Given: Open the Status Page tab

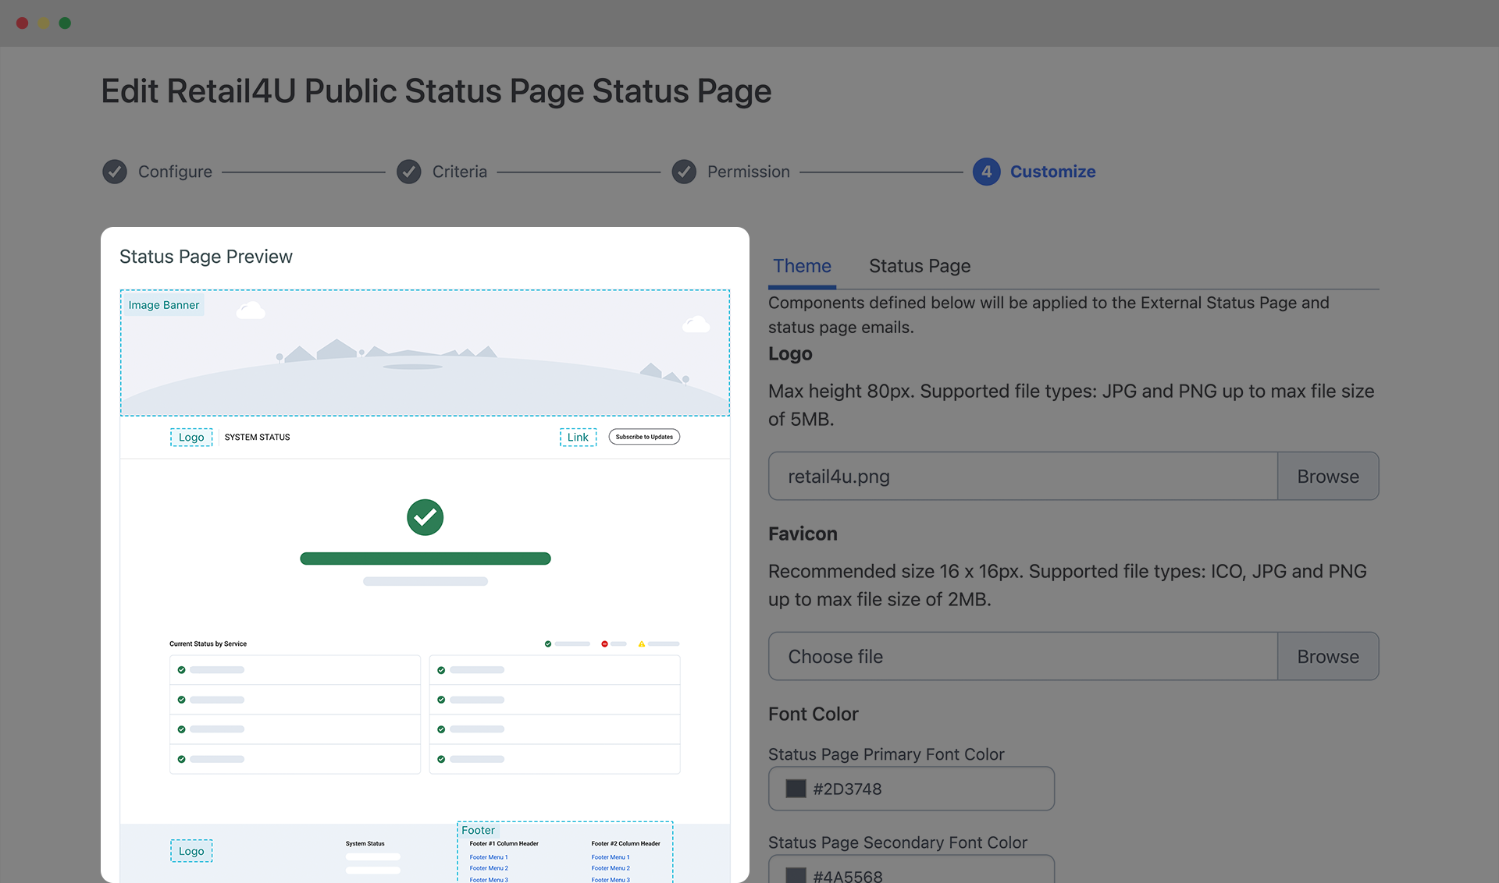Looking at the screenshot, I should pos(919,266).
